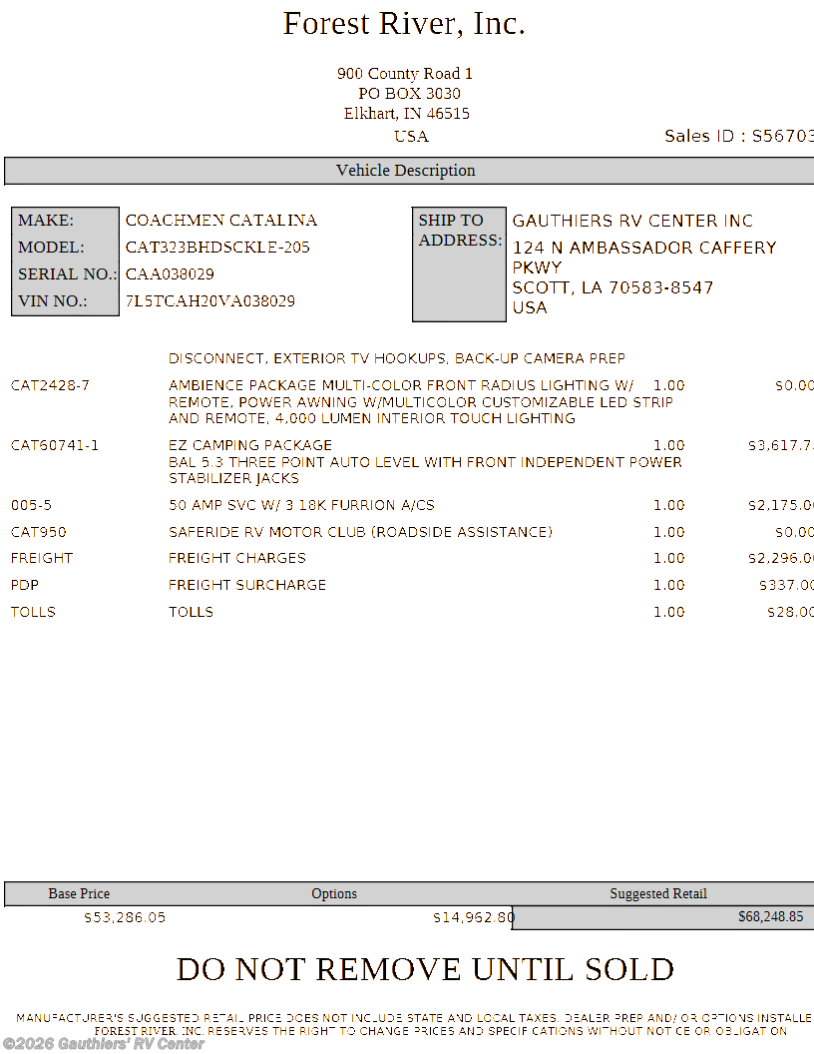Viewport: 814px width, 1054px height.
Task: Select VIN '7L5TCAH20VA038029'
Action: [210, 301]
